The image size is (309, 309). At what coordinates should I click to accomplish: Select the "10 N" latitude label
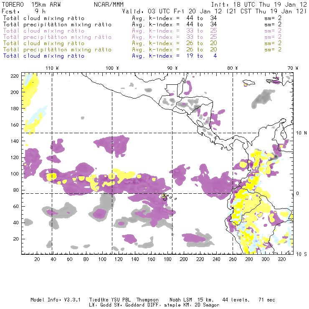point(301,133)
